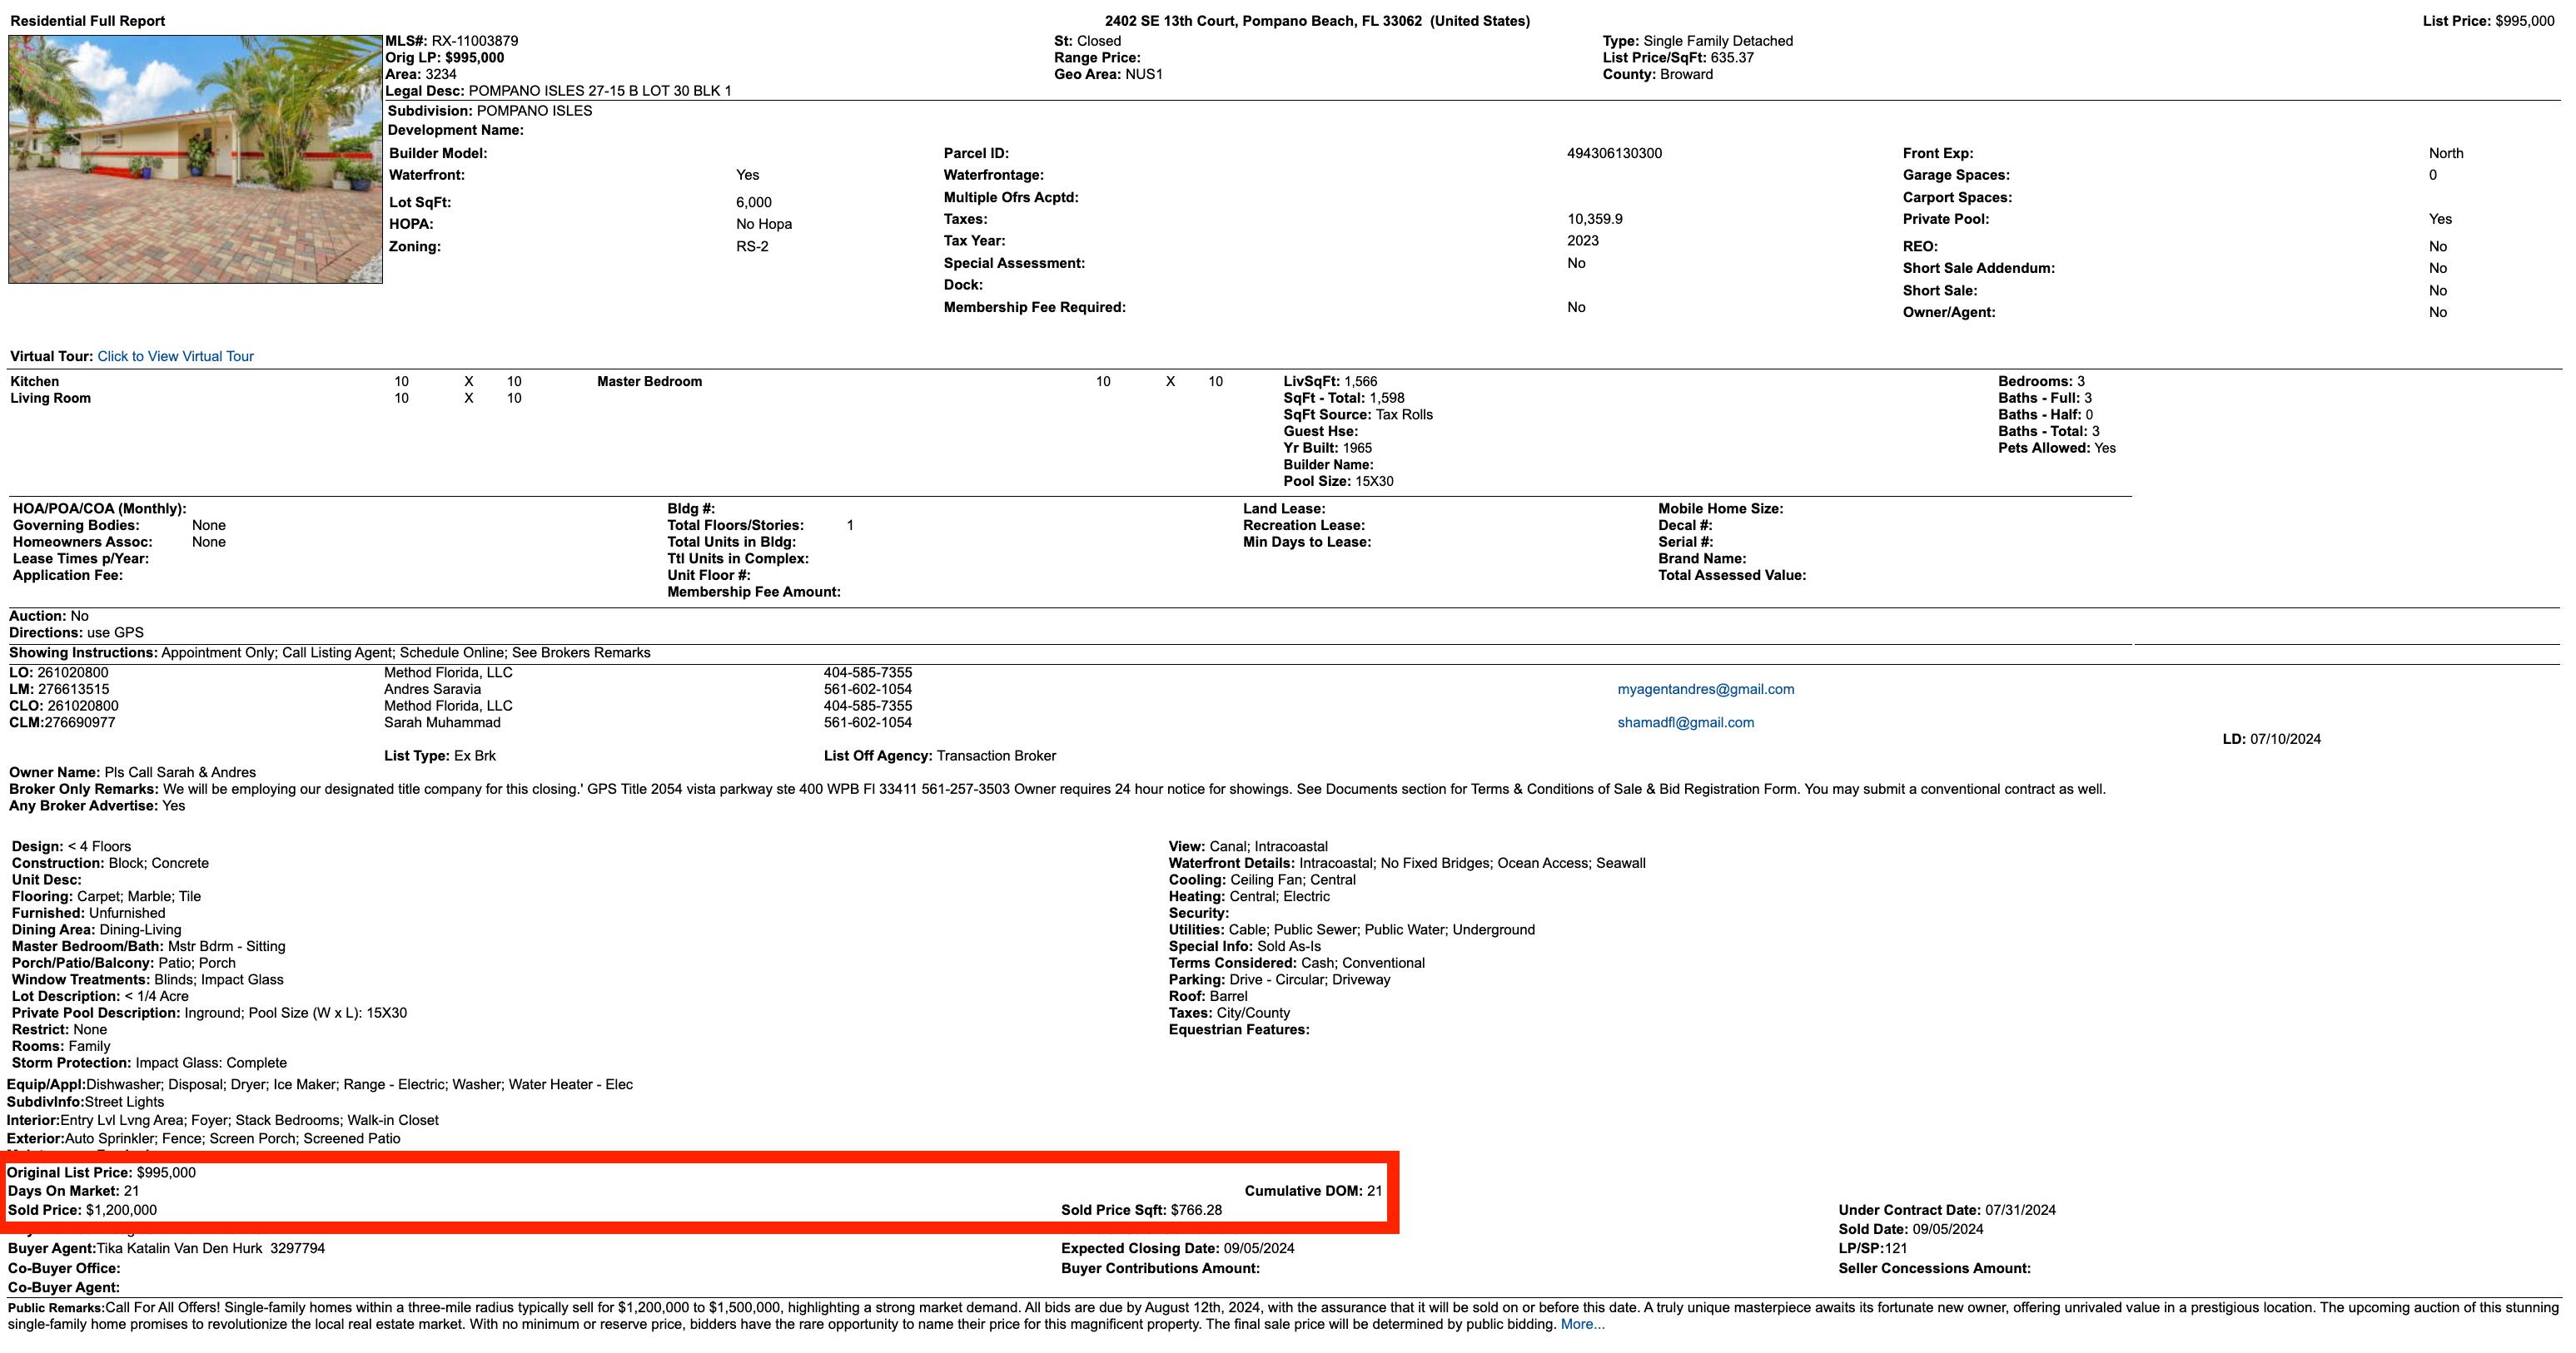Open the Click to View Virtual Tour link

tap(175, 357)
